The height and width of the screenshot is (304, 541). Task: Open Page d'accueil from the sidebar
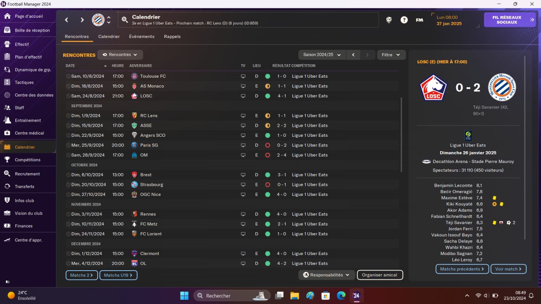click(28, 16)
